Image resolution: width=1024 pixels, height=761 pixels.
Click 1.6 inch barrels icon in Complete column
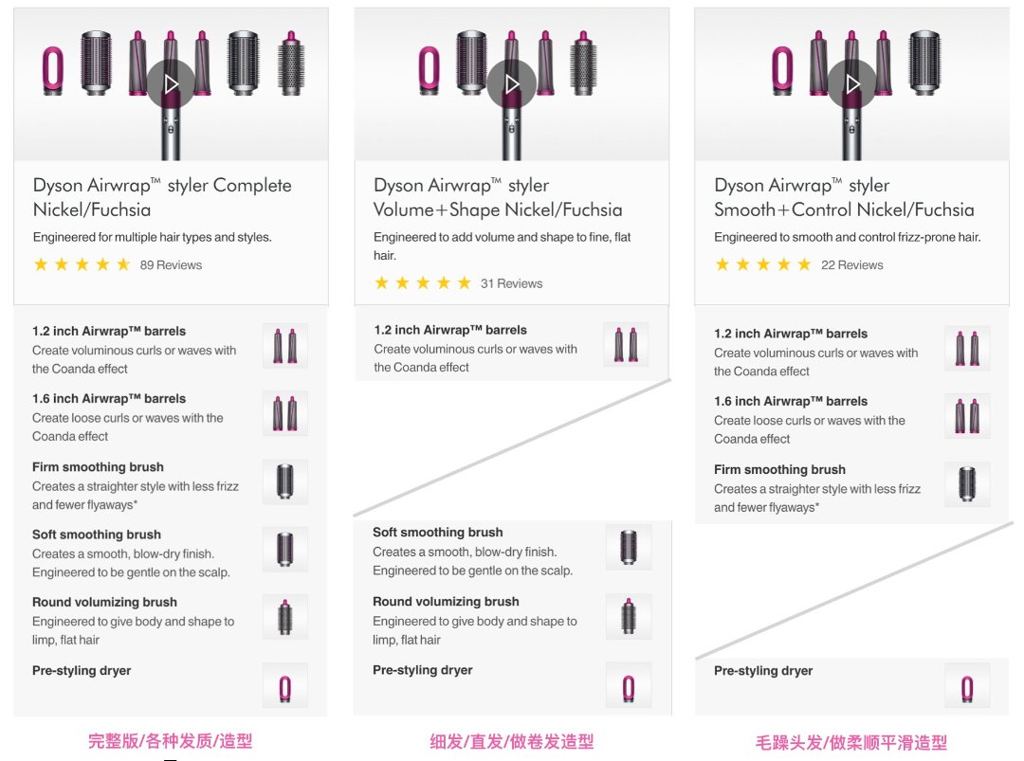click(285, 413)
